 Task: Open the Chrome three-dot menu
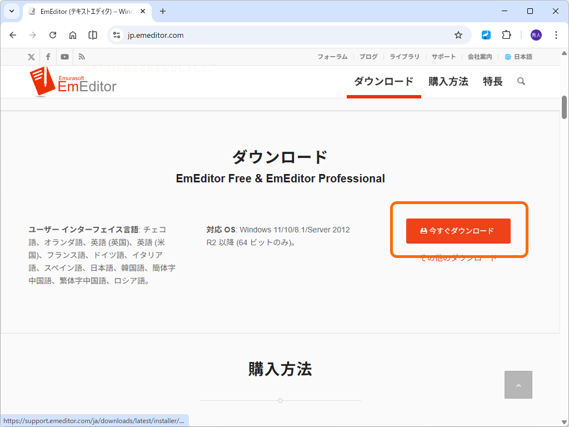click(x=556, y=34)
